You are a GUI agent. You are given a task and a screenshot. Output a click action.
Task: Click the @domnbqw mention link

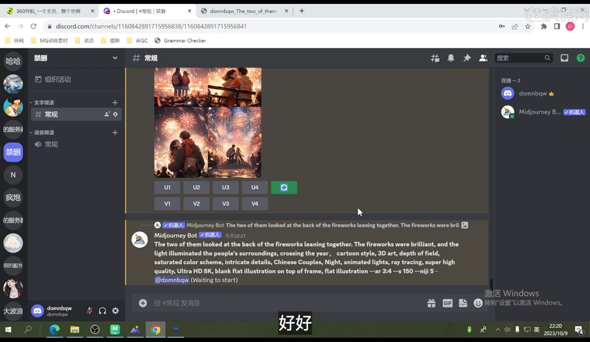[172, 280]
